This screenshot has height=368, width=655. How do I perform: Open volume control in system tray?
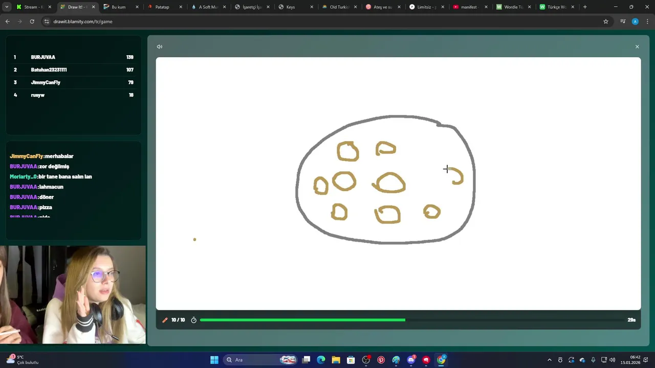(613, 360)
